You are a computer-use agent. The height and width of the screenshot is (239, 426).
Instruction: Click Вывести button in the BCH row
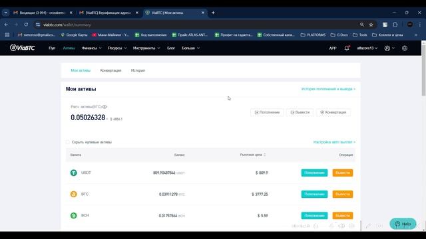tap(343, 215)
